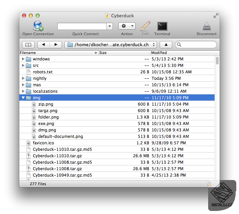Viewport: 239px width, 214px height.
Task: Expand the src folder triangle
Action: (23, 65)
